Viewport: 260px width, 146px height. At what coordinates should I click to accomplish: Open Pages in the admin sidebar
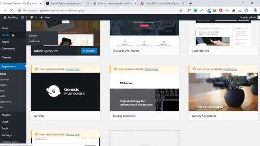pos(5,42)
